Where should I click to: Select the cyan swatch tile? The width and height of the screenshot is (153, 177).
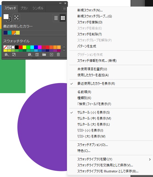[x=32, y=47]
